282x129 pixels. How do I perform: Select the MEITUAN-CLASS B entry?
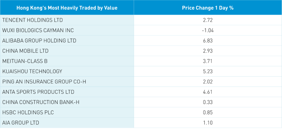[x=25, y=61]
